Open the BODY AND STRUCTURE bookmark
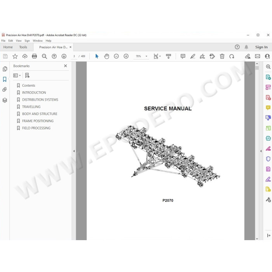 click(40, 114)
